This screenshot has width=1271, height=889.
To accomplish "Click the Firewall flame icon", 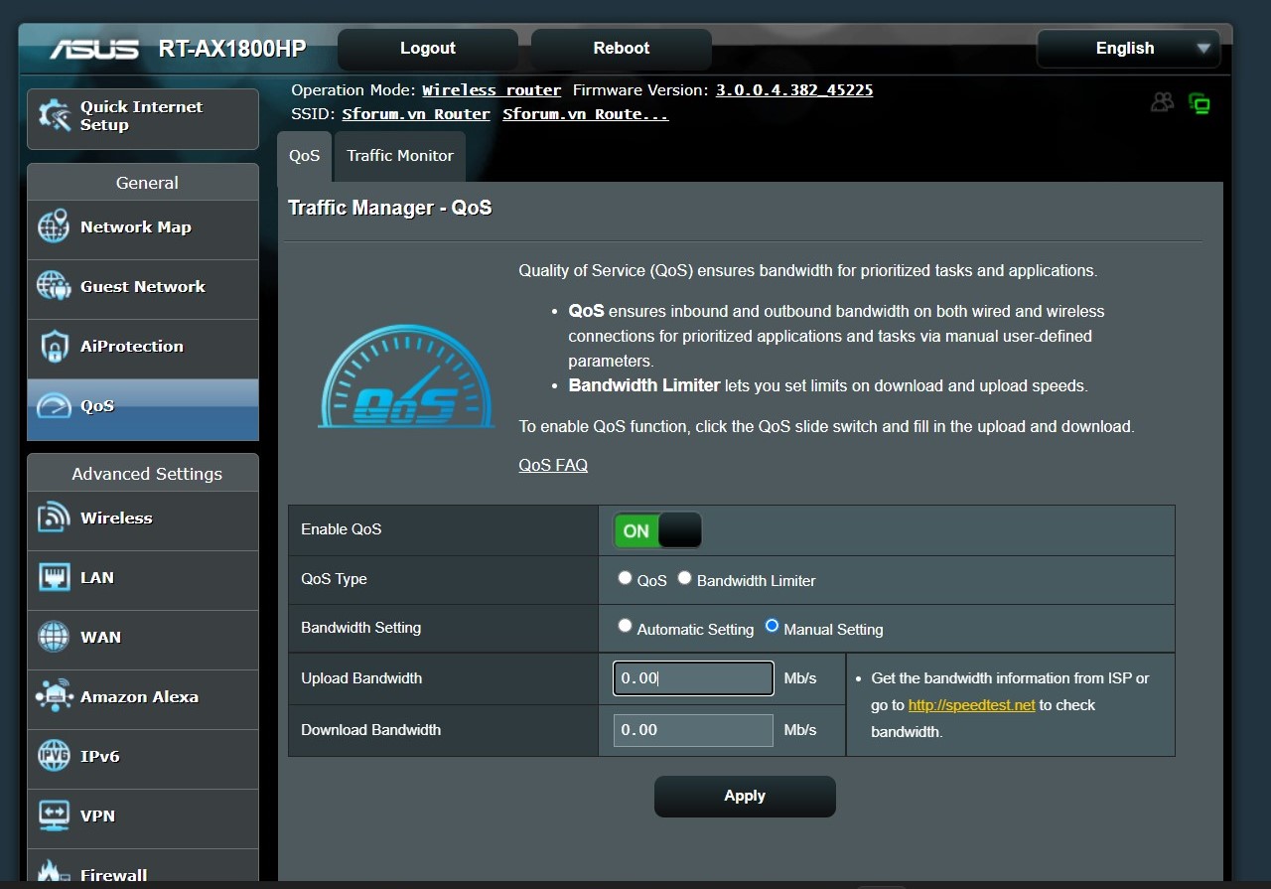I will click(x=54, y=871).
